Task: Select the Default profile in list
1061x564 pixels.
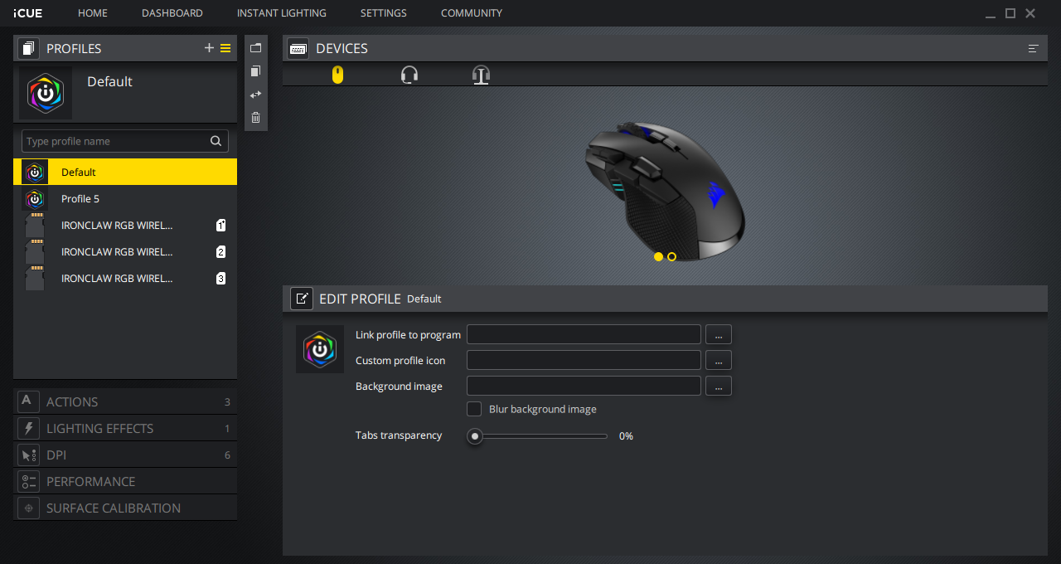Action: (x=125, y=172)
